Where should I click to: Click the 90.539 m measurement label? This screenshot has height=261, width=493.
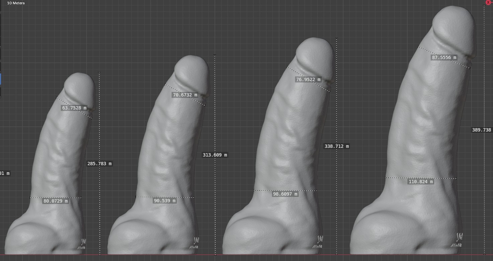click(165, 201)
